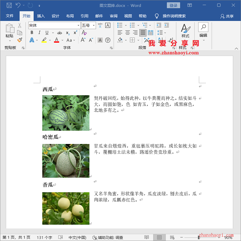
Task: Open the quick access toolbar customize arrow
Action: [39, 6]
